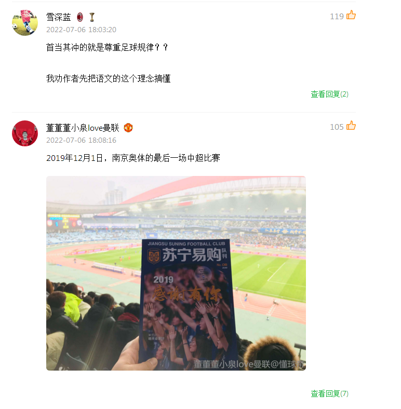Click the Manchester United badge icon

(x=128, y=128)
